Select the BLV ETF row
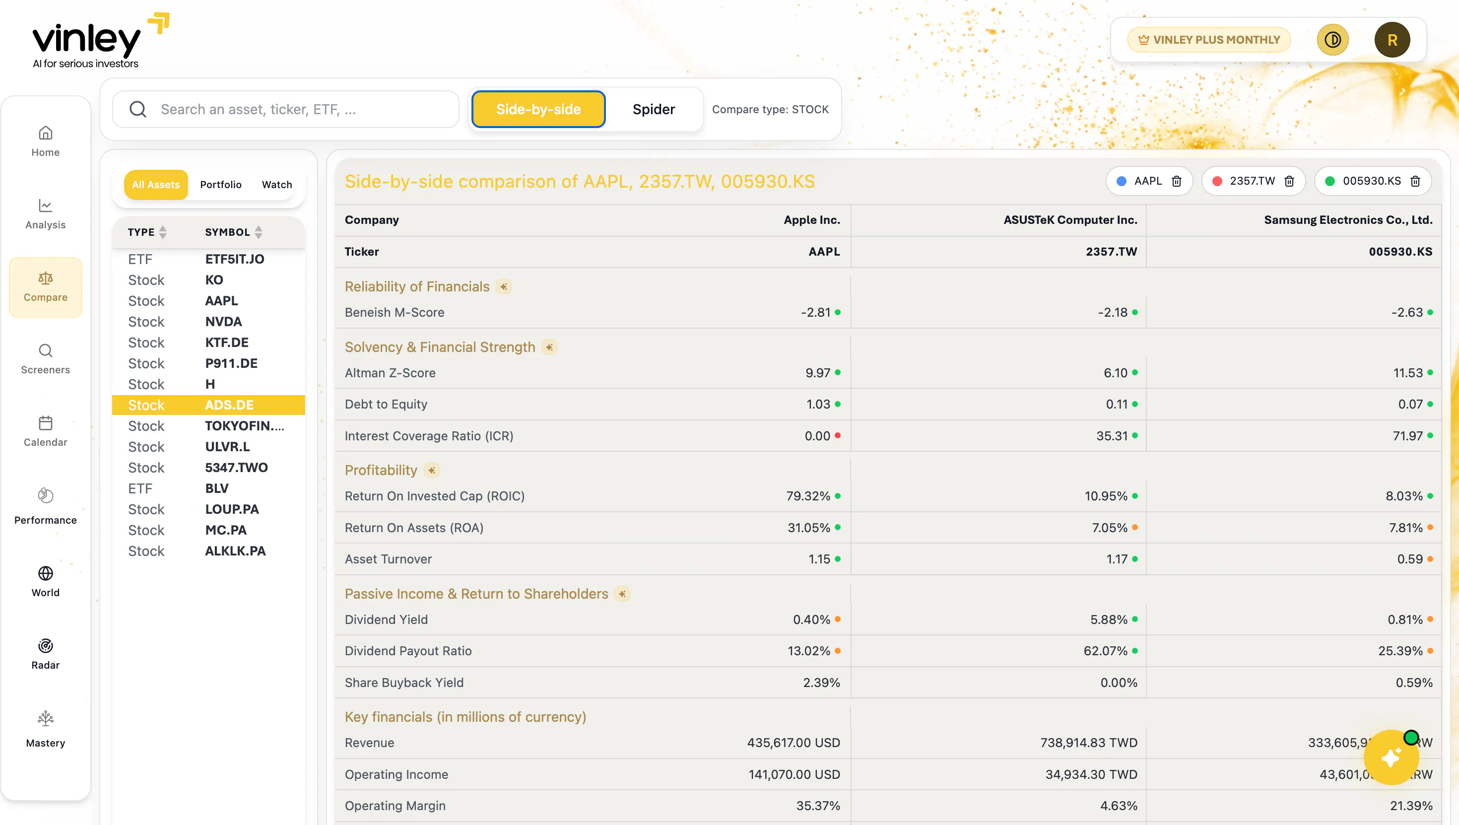The image size is (1459, 825). pos(208,488)
